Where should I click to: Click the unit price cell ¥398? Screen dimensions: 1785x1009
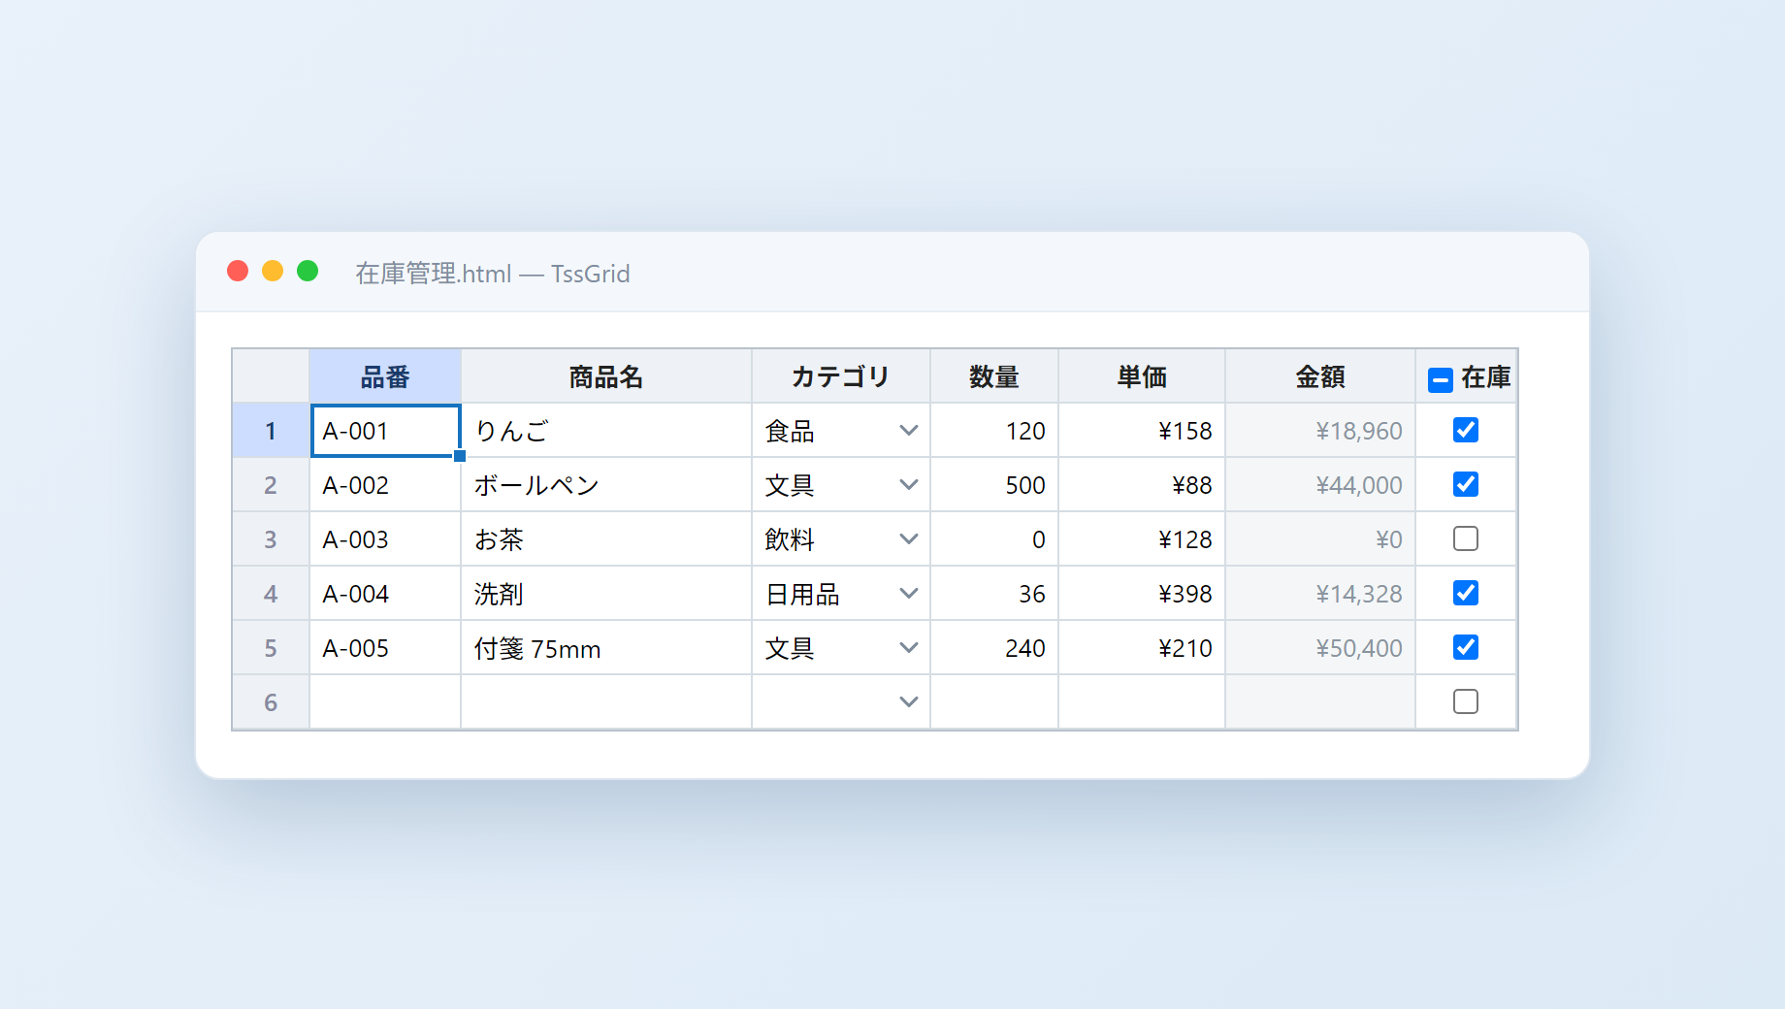click(x=1142, y=594)
